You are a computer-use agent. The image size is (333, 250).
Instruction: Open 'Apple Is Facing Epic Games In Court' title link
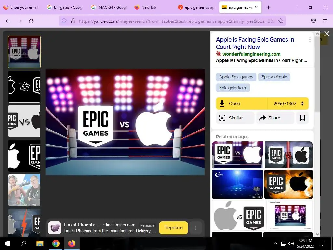[x=255, y=43]
